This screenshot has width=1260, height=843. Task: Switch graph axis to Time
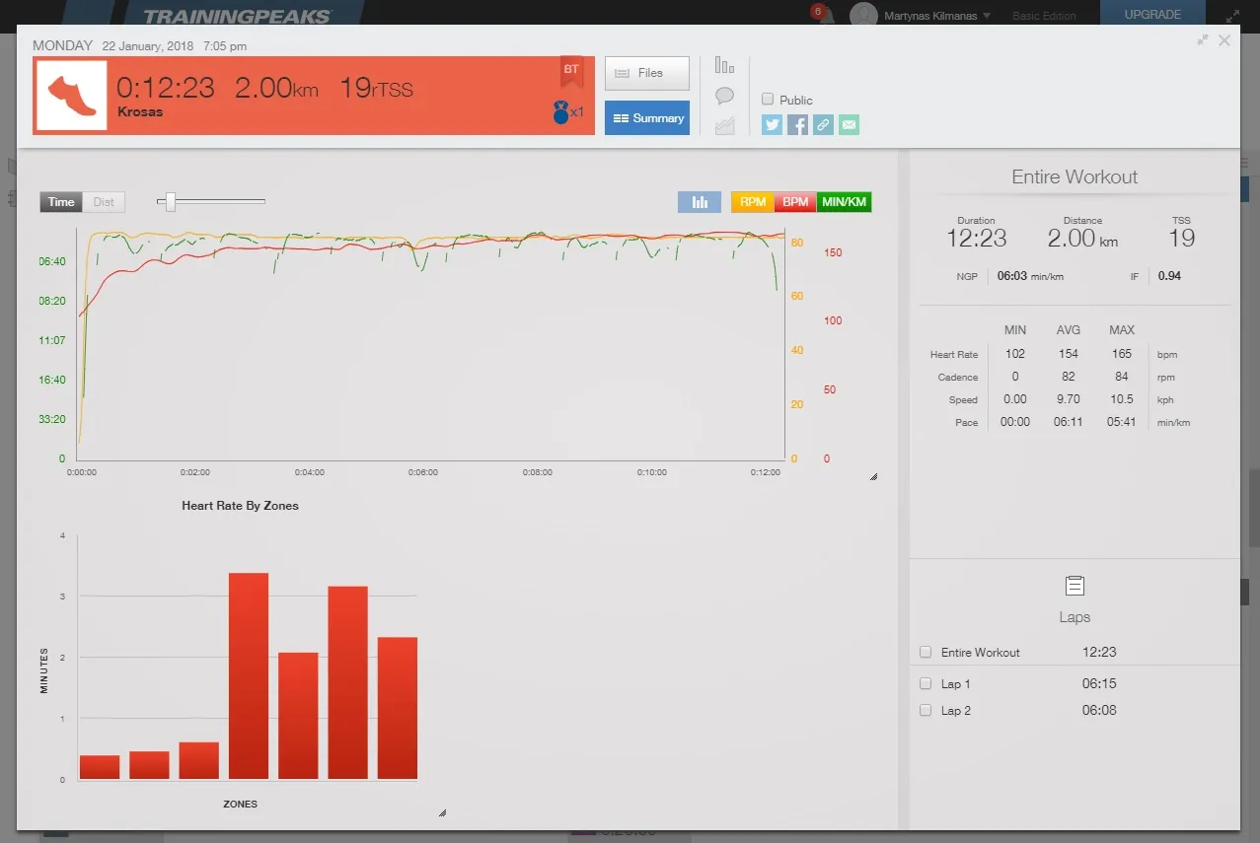coord(61,202)
